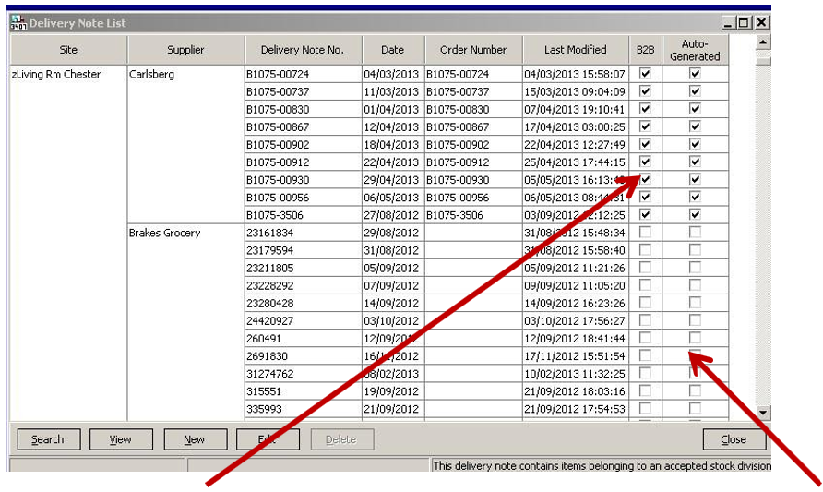This screenshot has height=492, width=823.
Task: Select delivery note B1075-00902 row
Action: tap(303, 144)
